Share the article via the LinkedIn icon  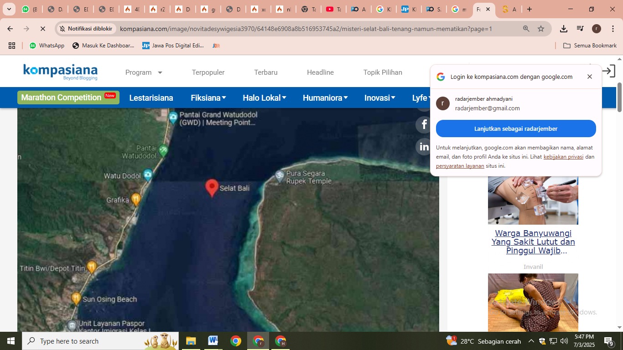(424, 146)
